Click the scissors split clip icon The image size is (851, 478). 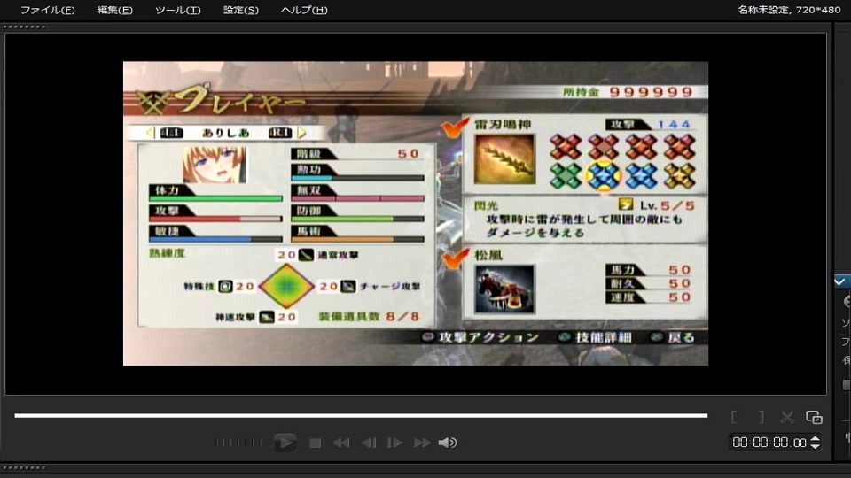coord(787,417)
